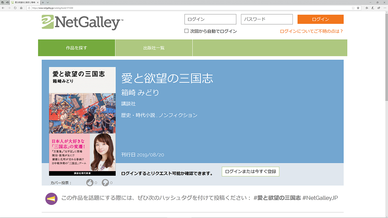Open a new tab with plus icon
Screen dimensions: 388x218
43,2
